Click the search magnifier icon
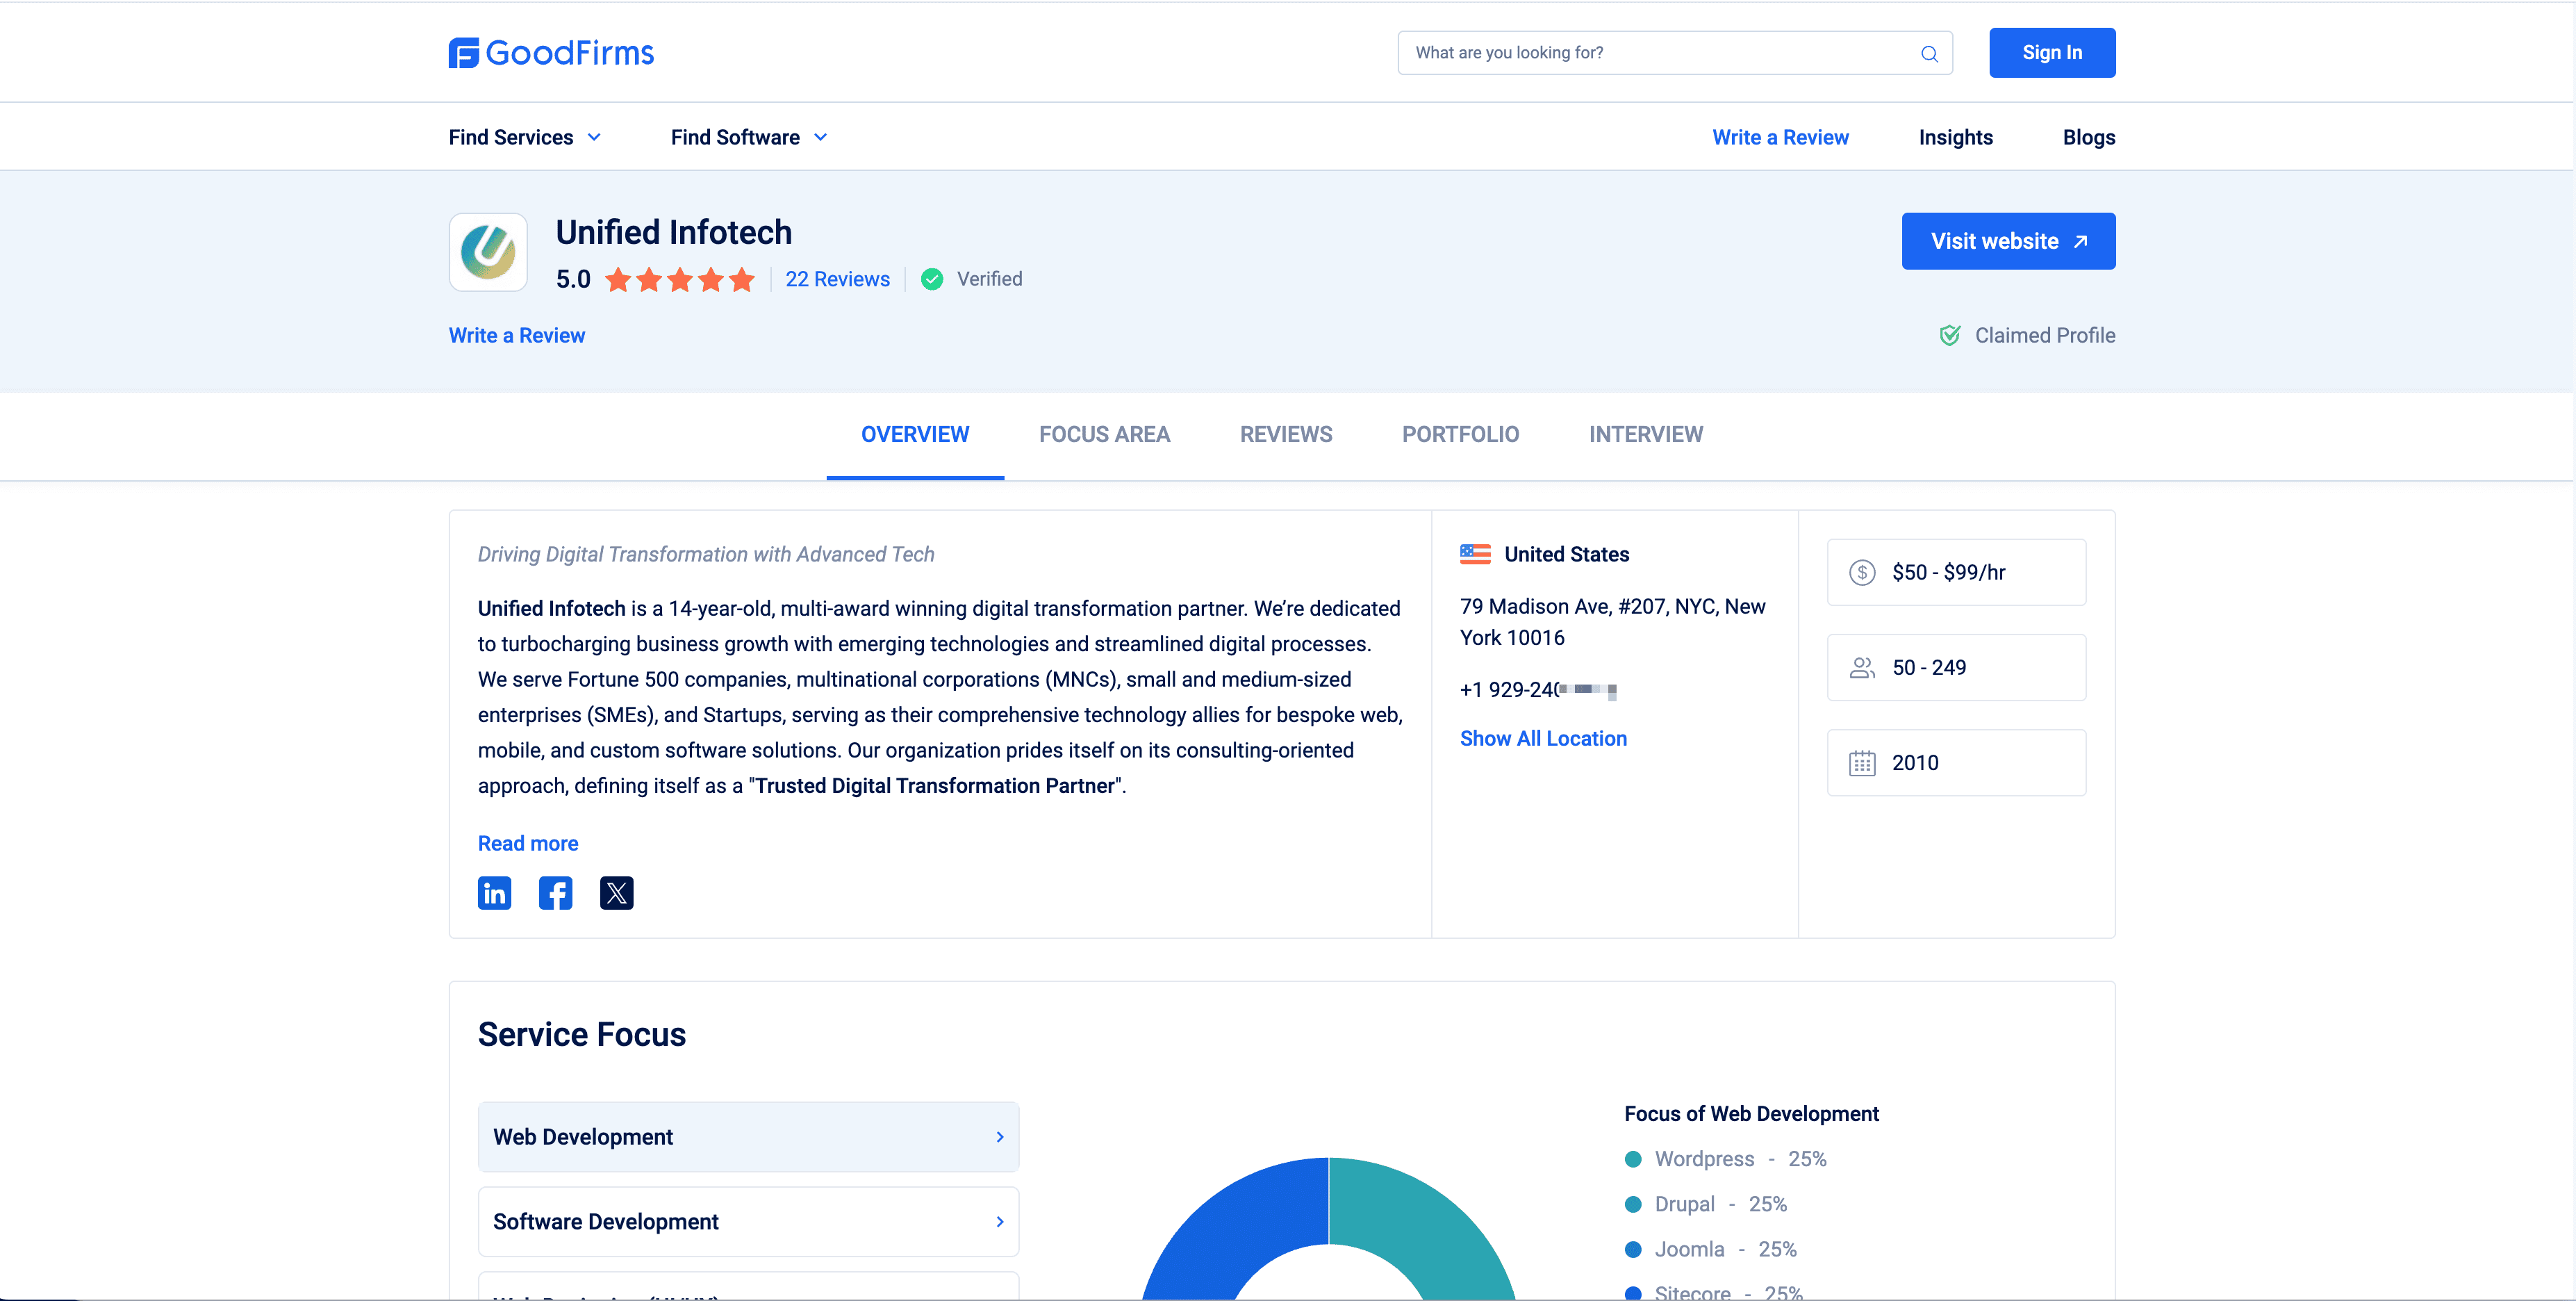Image resolution: width=2576 pixels, height=1301 pixels. point(1929,54)
